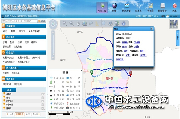The height and width of the screenshot is (119, 180).
Task: Click river list scrollbar up arrow
Action: click(45, 94)
